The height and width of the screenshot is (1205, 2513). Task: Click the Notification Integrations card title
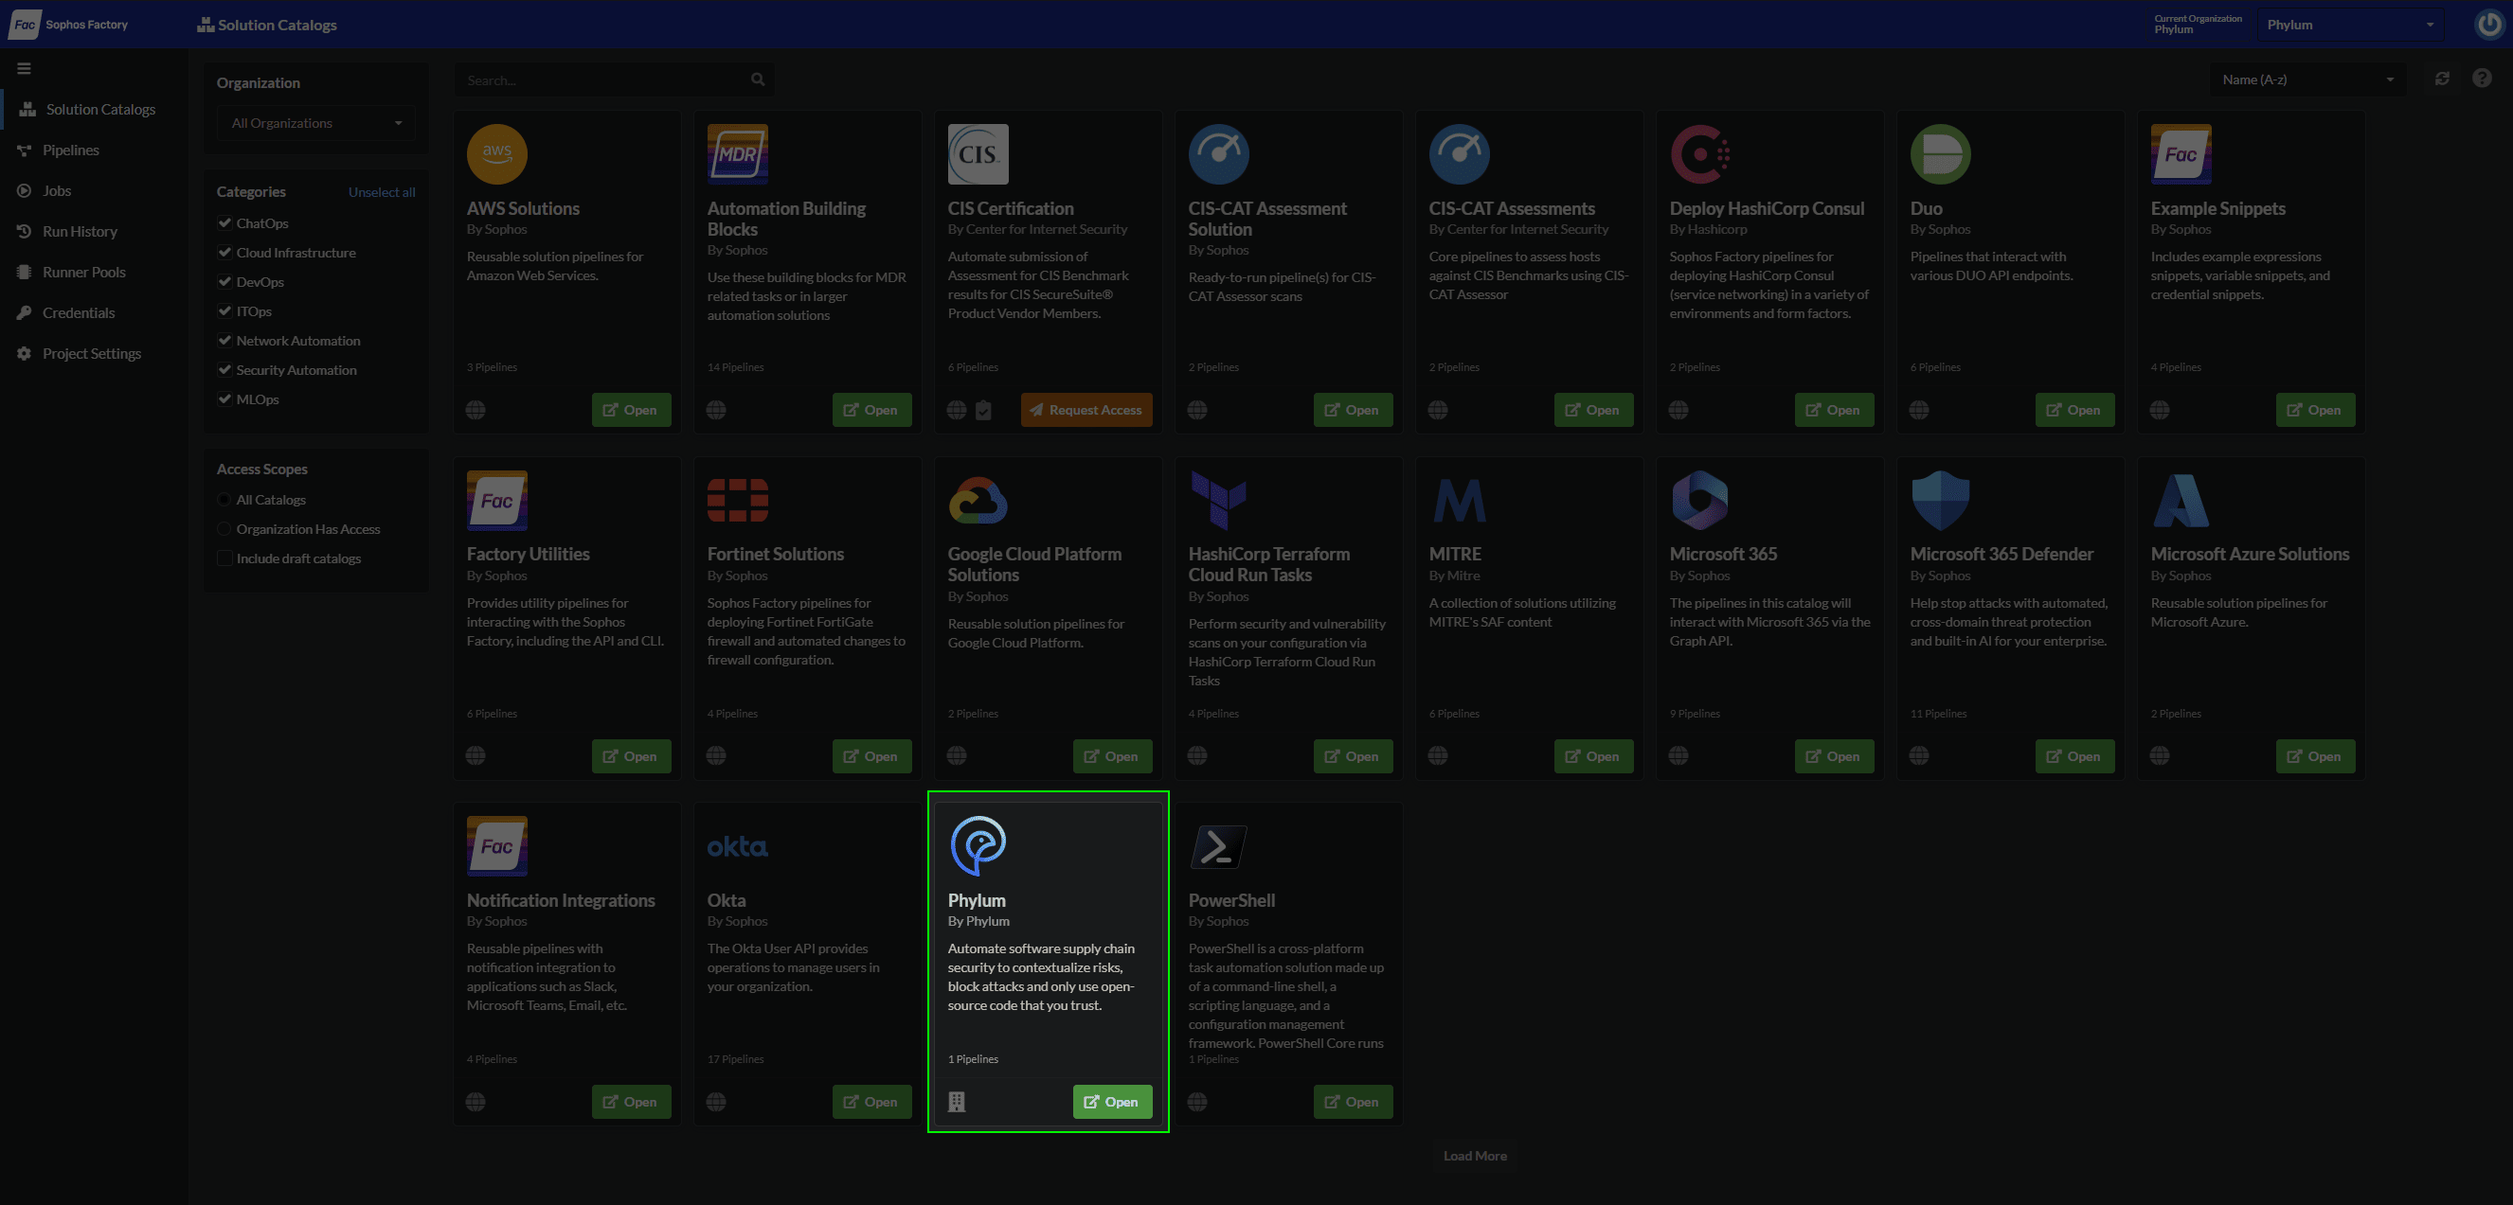(x=561, y=901)
